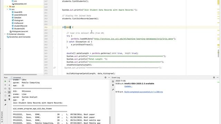221x124 pixels.
Task: Click the project tree horizontal scrollbar
Action: 20,74
